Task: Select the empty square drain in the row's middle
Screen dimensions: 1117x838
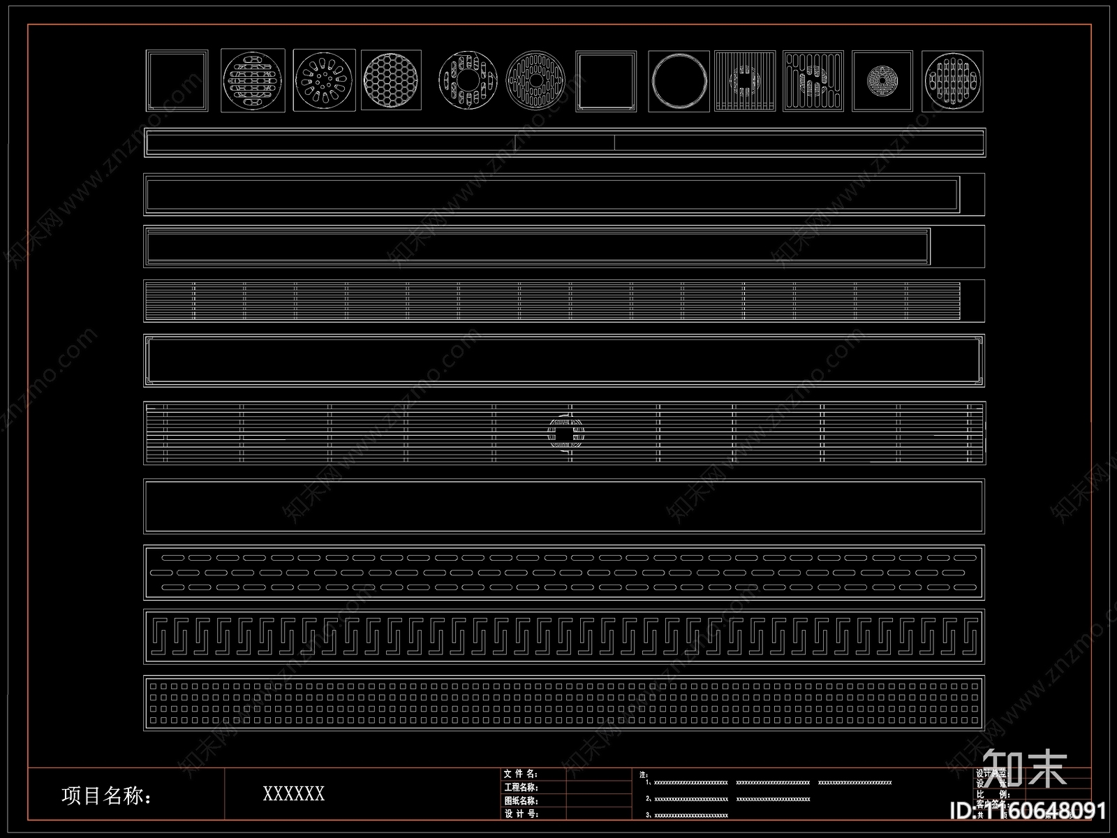Action: 606,80
